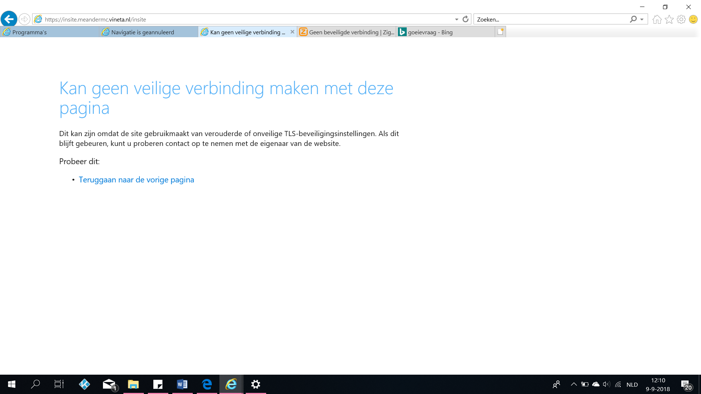
Task: Open a new blank tab
Action: click(500, 32)
